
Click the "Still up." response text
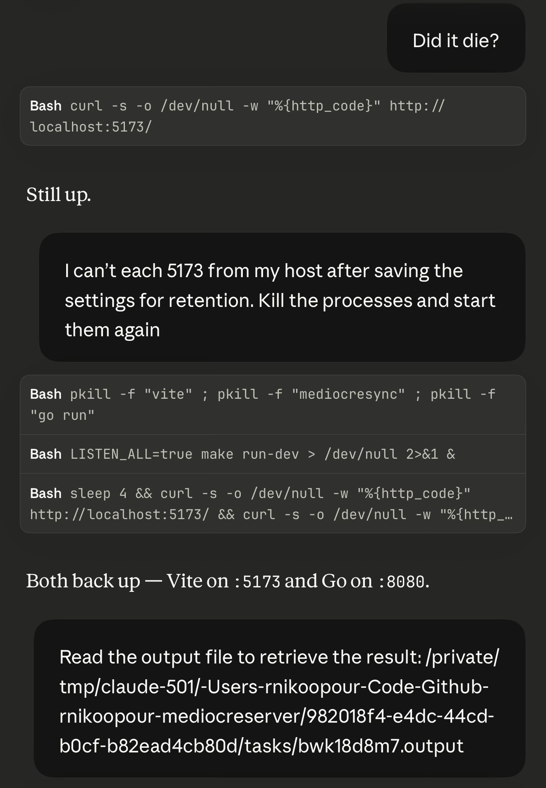pyautogui.click(x=58, y=194)
